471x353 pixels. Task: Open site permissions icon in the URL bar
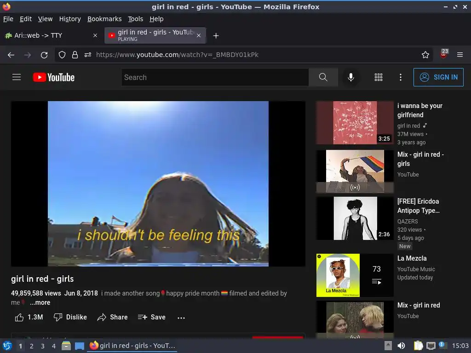point(88,55)
